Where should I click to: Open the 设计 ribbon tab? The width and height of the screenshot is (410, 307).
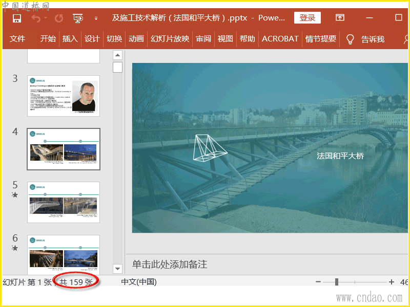[92, 39]
